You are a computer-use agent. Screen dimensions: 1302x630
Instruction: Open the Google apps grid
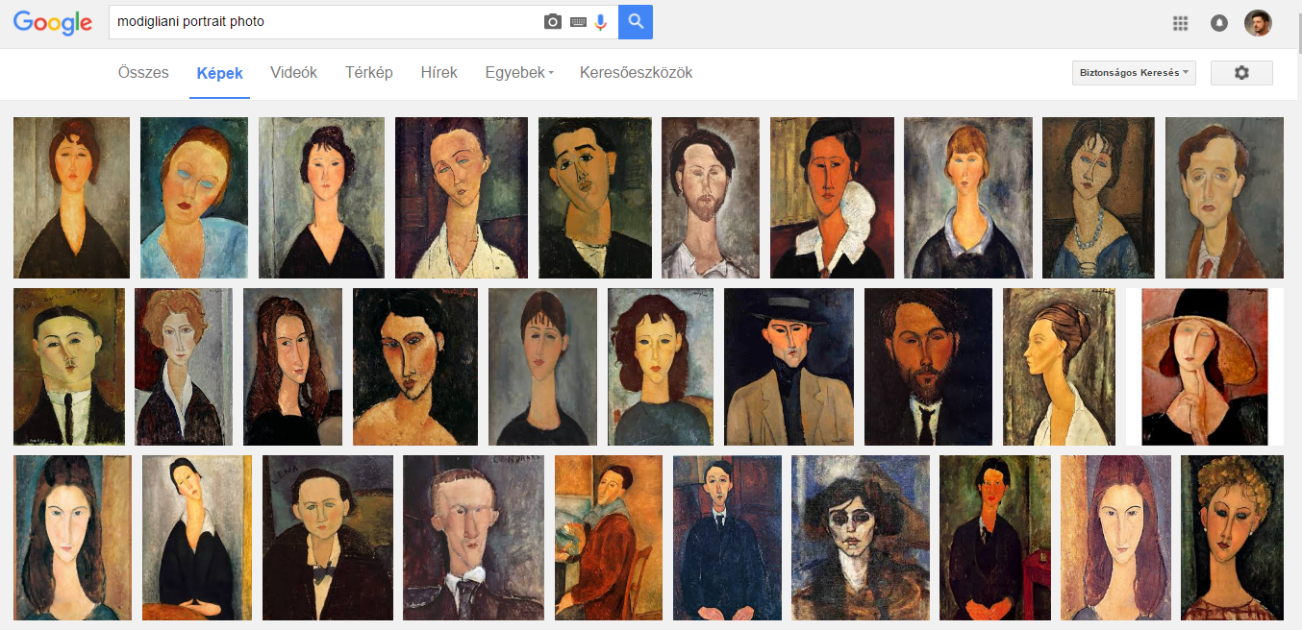[1181, 23]
